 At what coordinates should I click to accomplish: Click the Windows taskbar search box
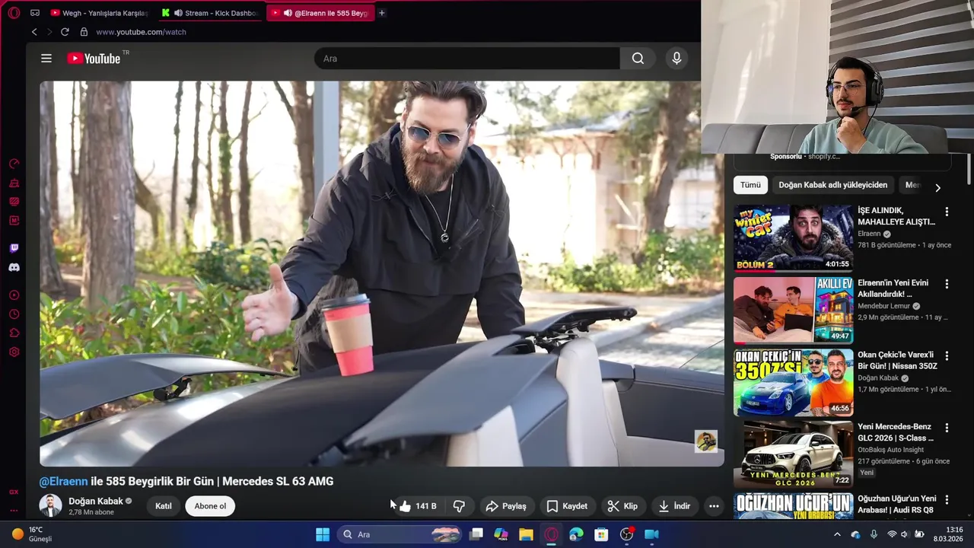(x=400, y=534)
